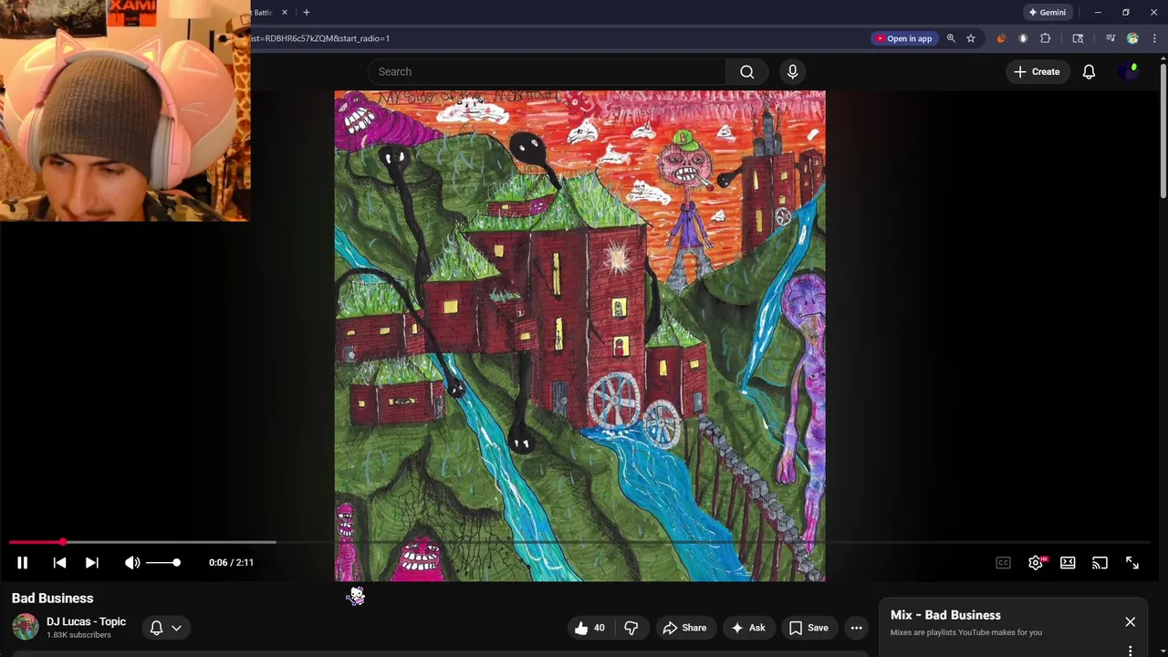Open the Chrome profile avatar
1168x657 pixels.
point(1132,38)
